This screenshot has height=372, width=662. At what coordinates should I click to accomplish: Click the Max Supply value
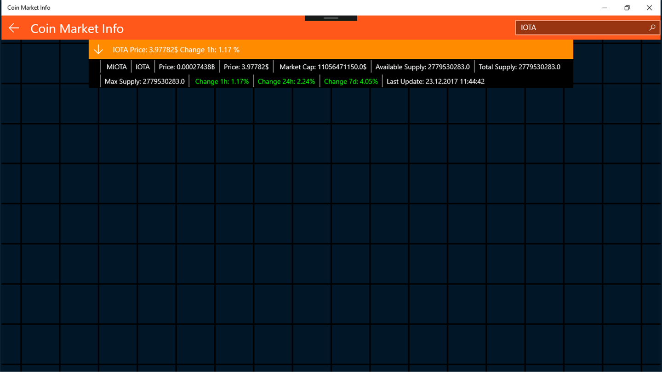click(145, 82)
